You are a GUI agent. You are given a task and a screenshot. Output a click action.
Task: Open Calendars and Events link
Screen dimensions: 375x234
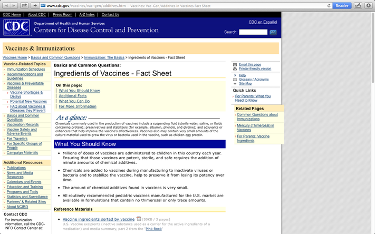(24, 182)
